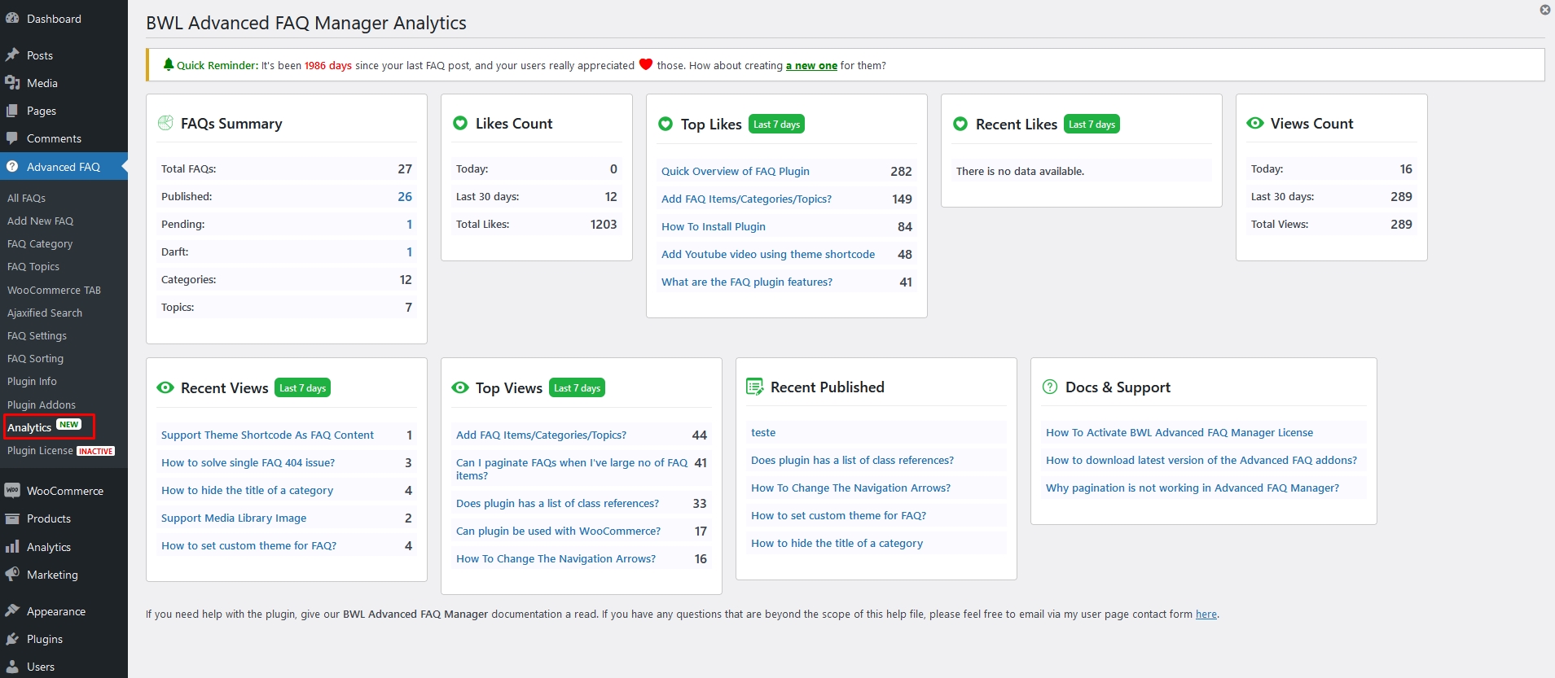
Task: Dismiss the notice with the close icon
Action: tap(1544, 10)
